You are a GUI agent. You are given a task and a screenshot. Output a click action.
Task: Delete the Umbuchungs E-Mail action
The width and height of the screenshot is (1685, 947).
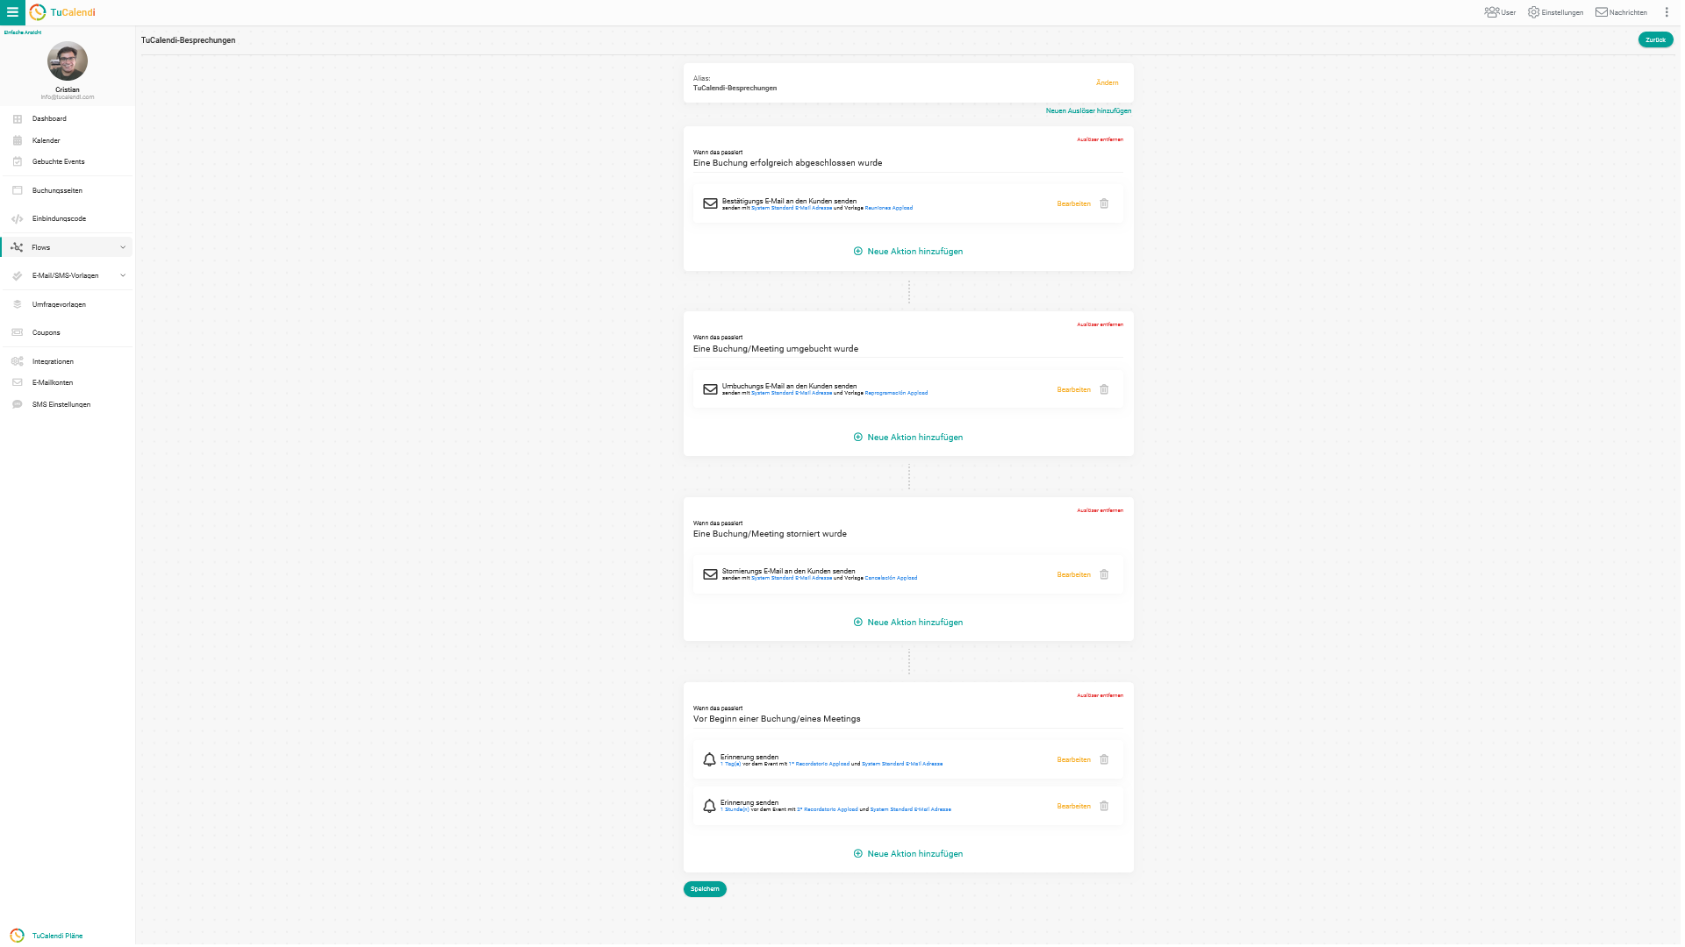click(x=1104, y=390)
